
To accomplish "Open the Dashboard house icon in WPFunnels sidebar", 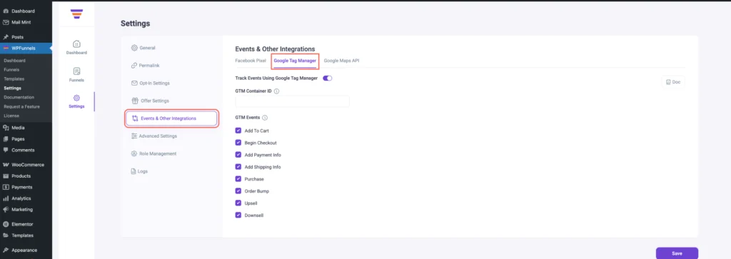I will [76, 44].
